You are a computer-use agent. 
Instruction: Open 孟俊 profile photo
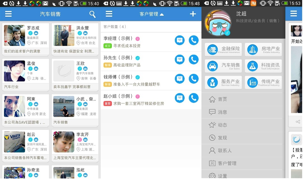[x=15, y=71]
